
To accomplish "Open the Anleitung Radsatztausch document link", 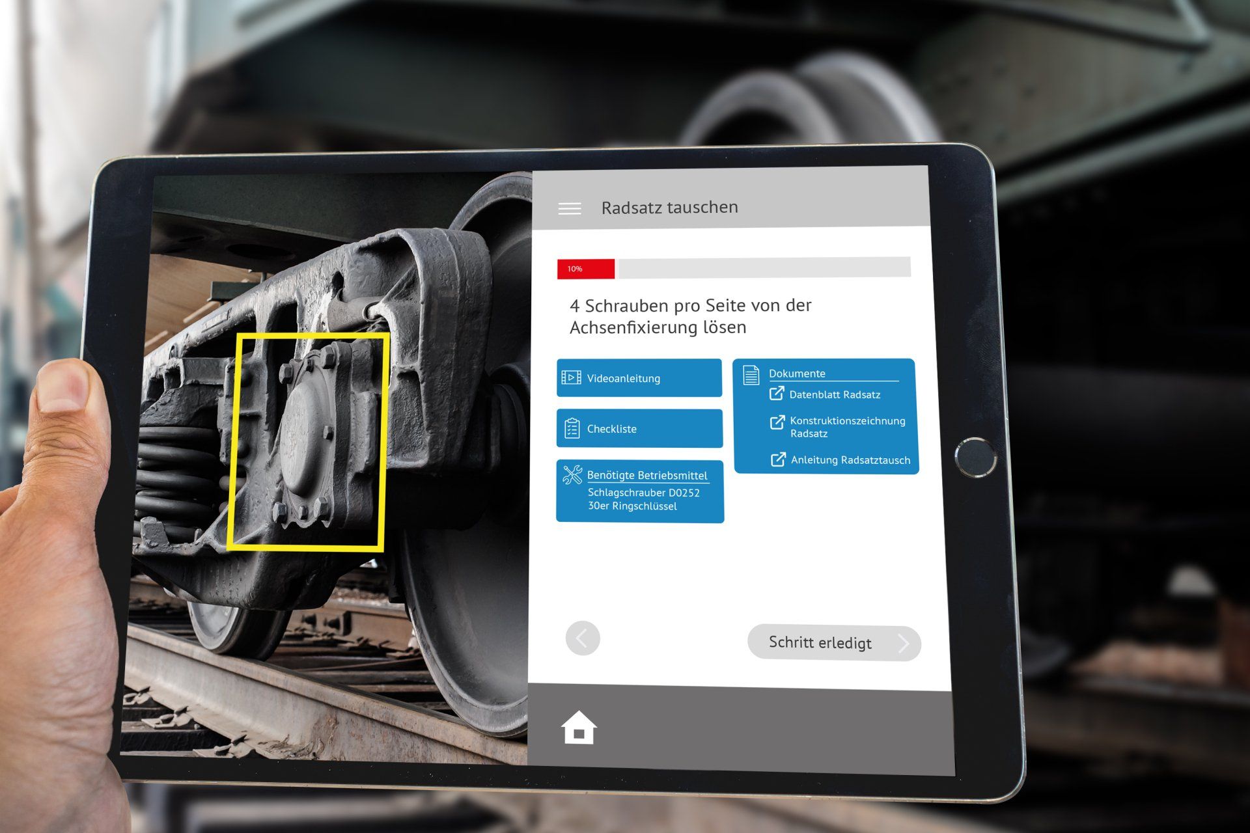I will pos(850,460).
